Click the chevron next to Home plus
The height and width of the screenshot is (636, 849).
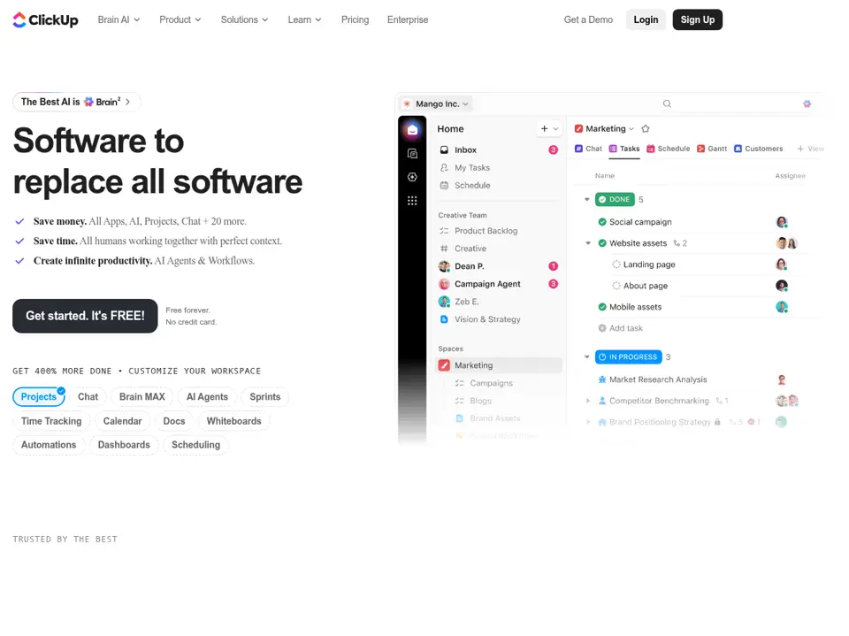click(x=555, y=129)
